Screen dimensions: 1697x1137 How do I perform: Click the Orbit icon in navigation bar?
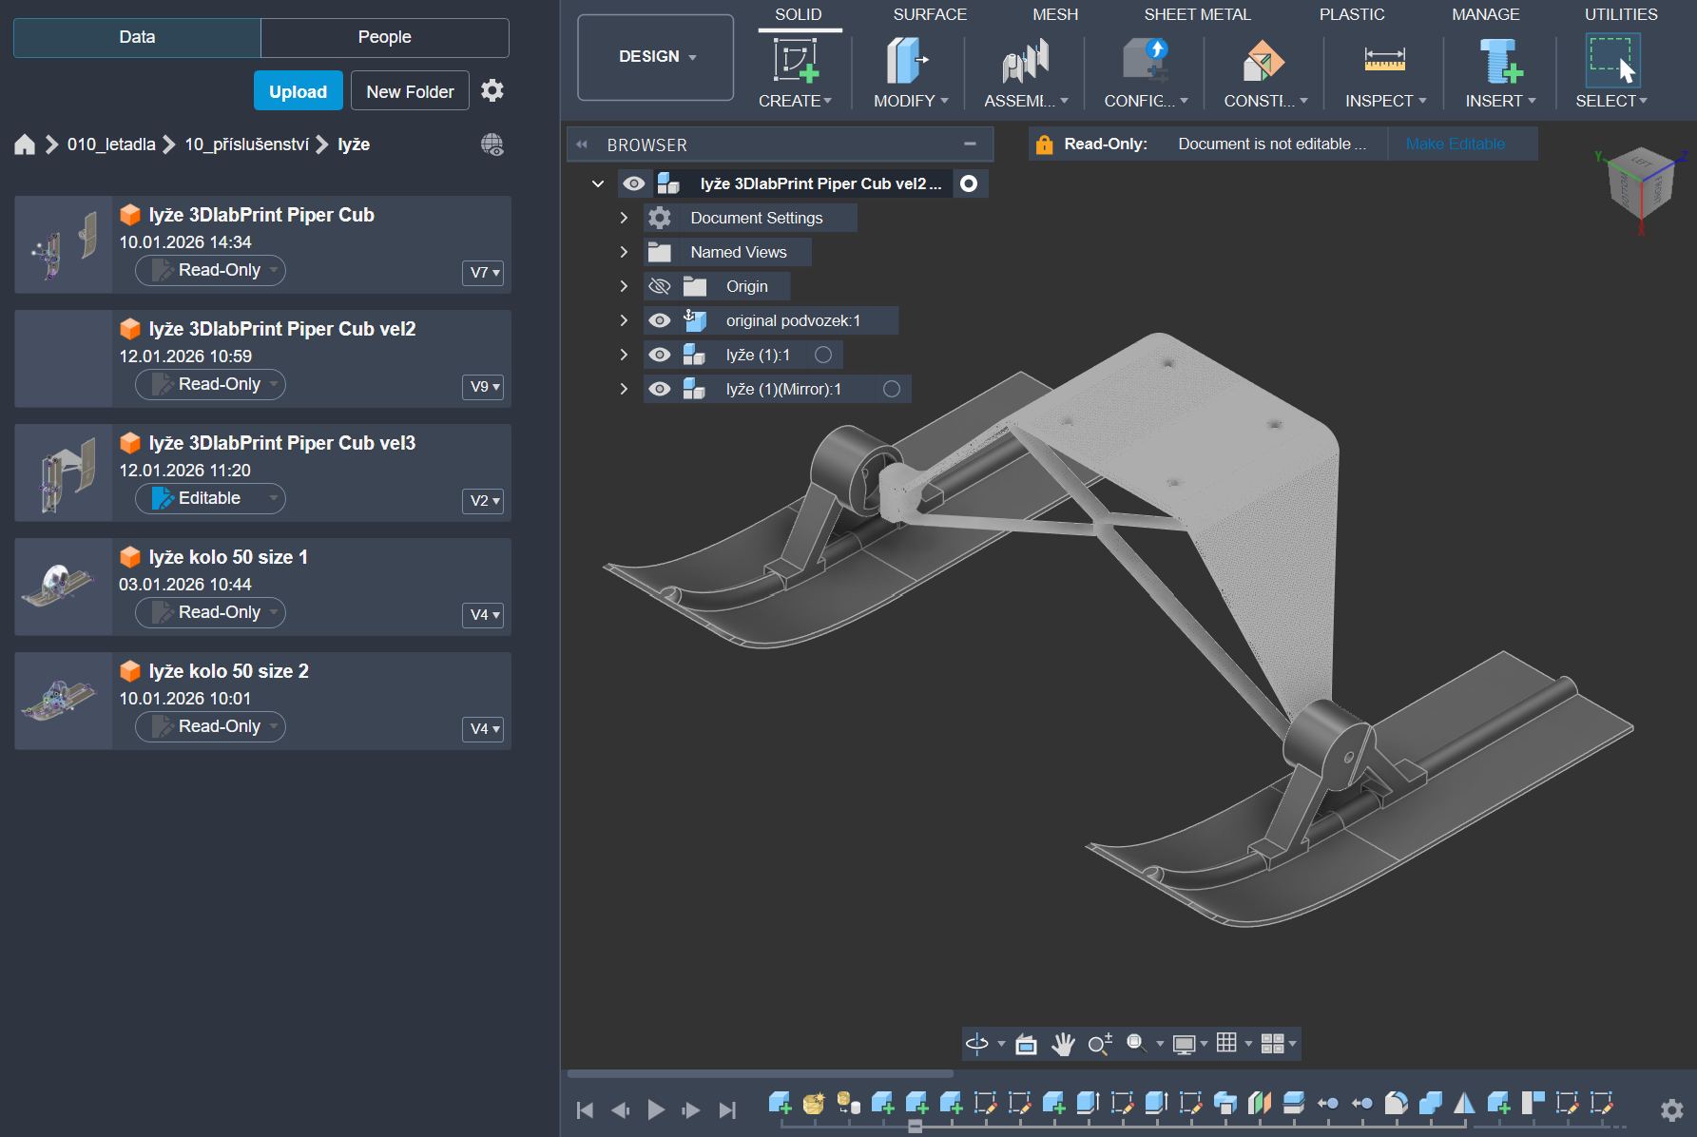[976, 1044]
